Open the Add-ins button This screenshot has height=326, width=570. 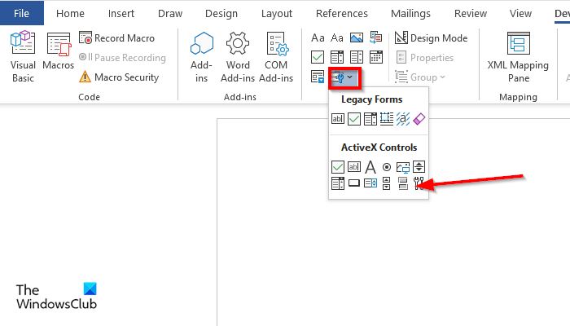201,57
